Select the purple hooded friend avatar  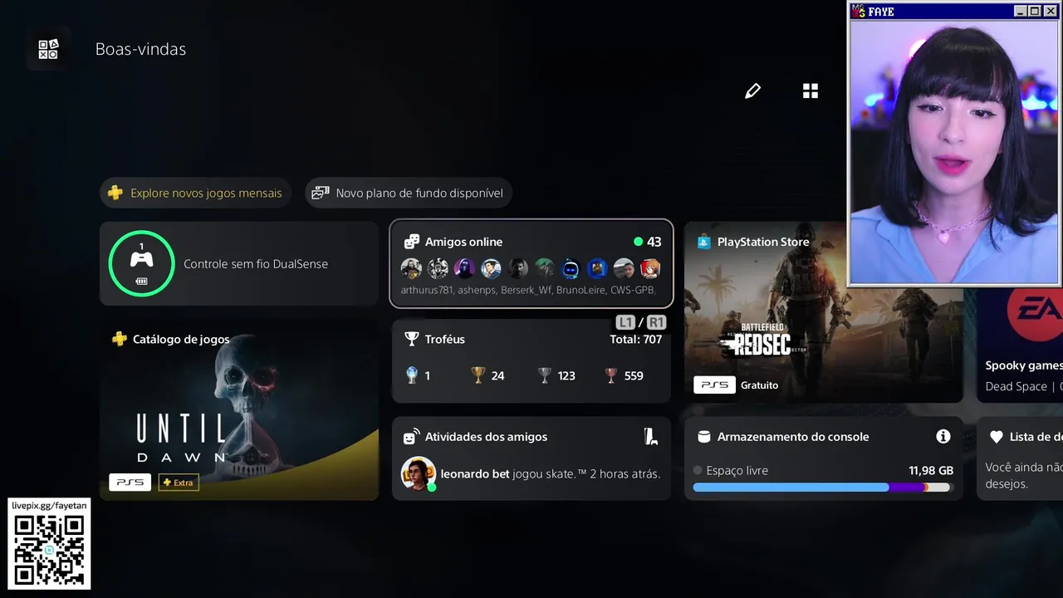pyautogui.click(x=464, y=268)
